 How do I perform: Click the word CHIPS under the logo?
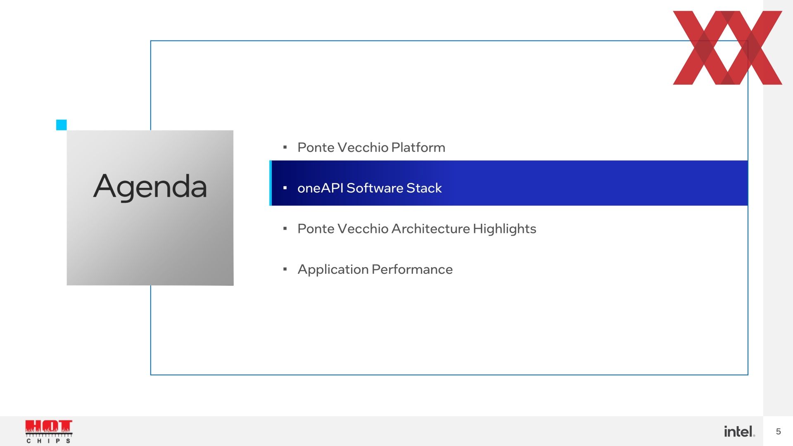pyautogui.click(x=49, y=441)
